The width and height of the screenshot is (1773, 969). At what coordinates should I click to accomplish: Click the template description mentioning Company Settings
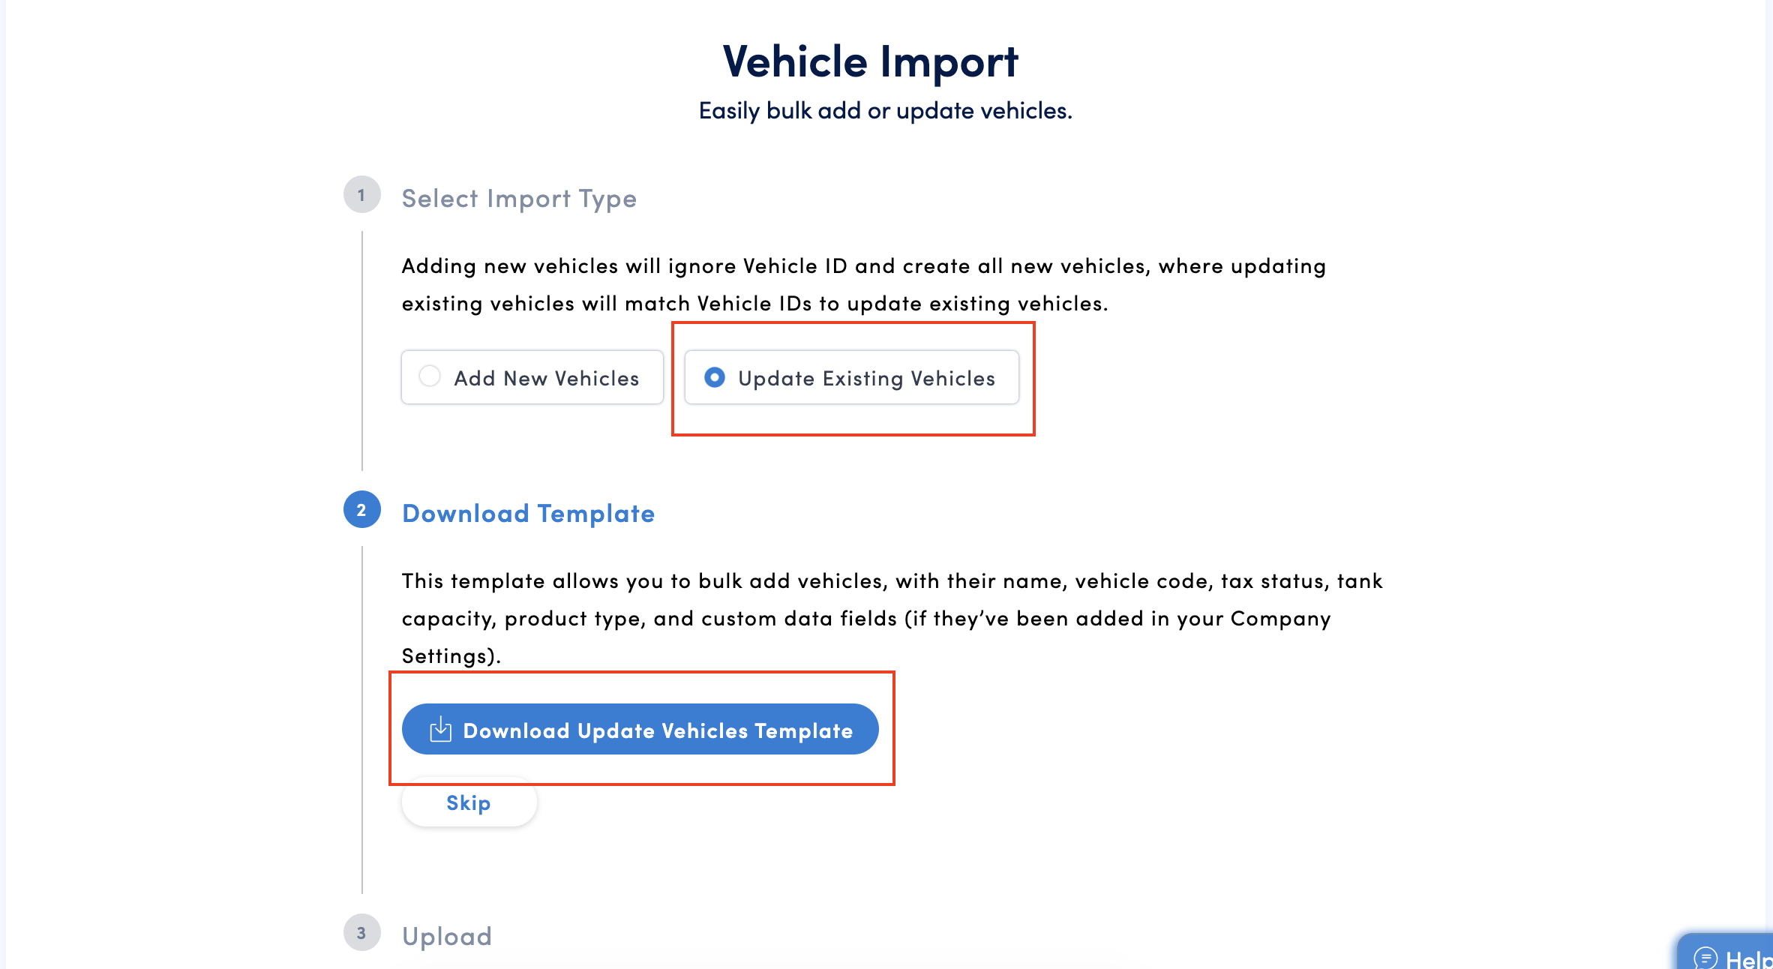point(892,619)
